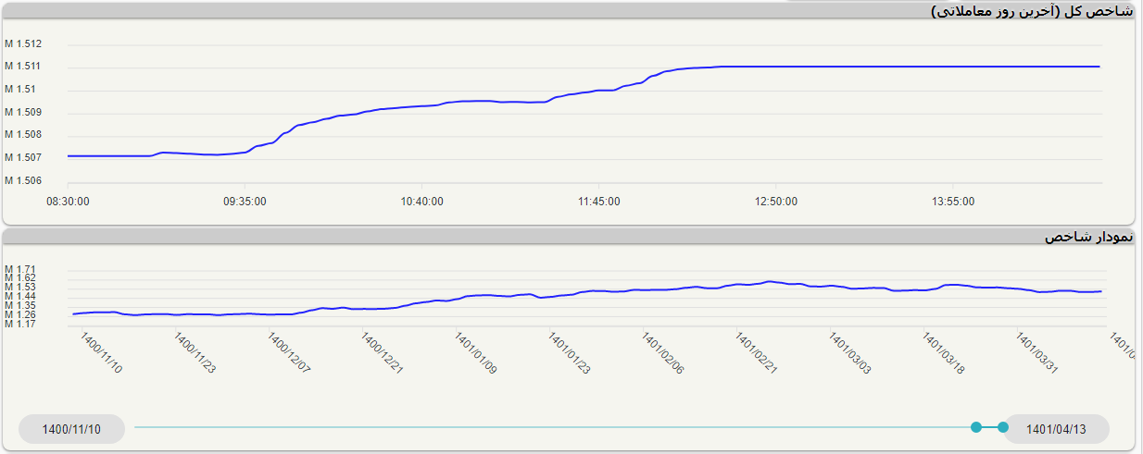The height and width of the screenshot is (454, 1143).
Task: Click the 08:30:00 time axis label
Action: [x=68, y=202]
